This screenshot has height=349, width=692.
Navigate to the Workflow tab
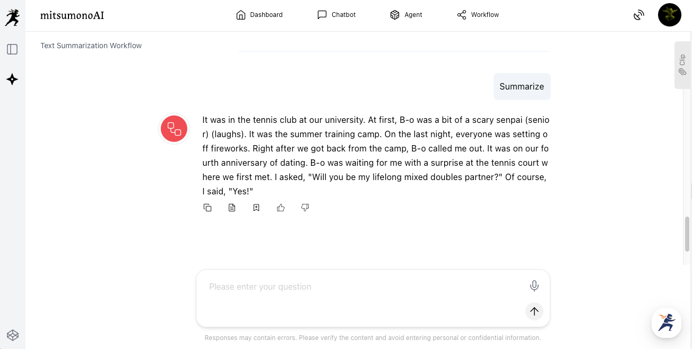coord(478,15)
